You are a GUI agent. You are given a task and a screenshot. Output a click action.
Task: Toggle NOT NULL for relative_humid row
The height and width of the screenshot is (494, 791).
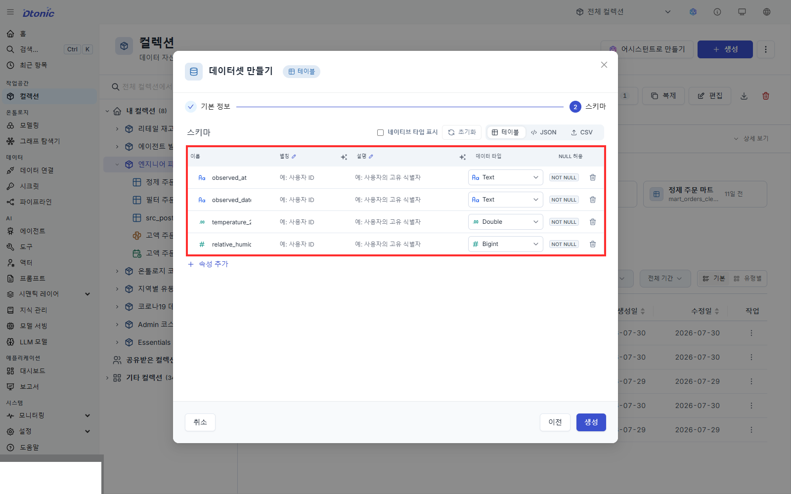pyautogui.click(x=564, y=244)
